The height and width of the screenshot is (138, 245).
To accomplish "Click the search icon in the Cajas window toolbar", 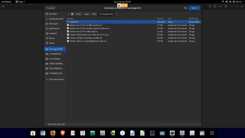I will [210, 7].
